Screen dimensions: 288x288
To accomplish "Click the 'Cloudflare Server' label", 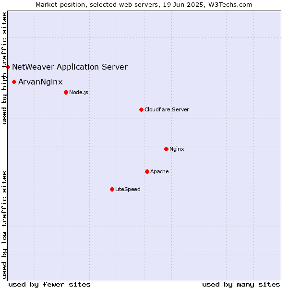I will click(x=167, y=109).
